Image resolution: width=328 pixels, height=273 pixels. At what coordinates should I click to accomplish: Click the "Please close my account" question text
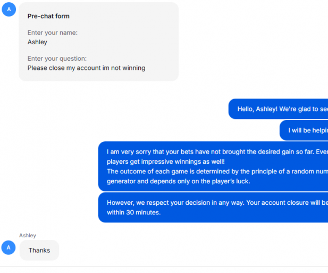86,68
